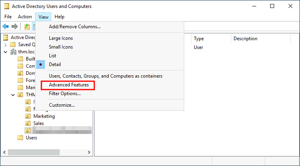Select the Detail view radio option
The image size is (300, 166).
pos(55,64)
